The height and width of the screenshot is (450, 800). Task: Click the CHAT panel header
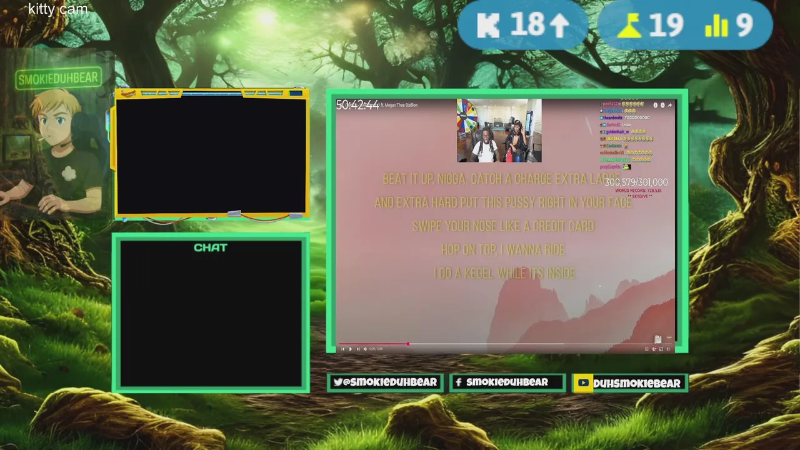point(211,247)
